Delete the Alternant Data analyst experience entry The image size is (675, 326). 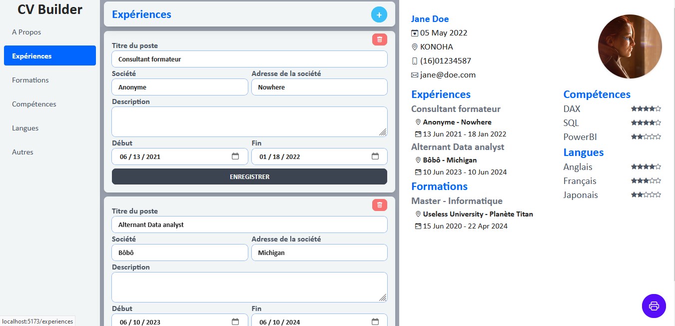click(x=379, y=205)
